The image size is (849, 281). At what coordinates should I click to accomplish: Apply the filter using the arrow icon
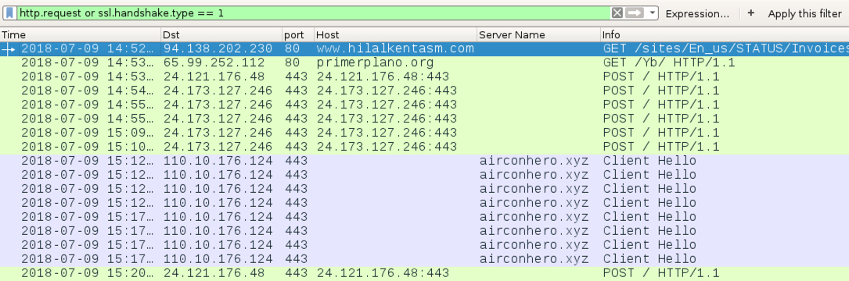(x=634, y=13)
